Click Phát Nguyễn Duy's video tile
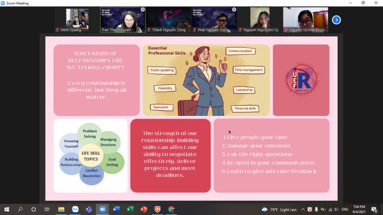Screen dimensions: 383x215 click(x=214, y=20)
